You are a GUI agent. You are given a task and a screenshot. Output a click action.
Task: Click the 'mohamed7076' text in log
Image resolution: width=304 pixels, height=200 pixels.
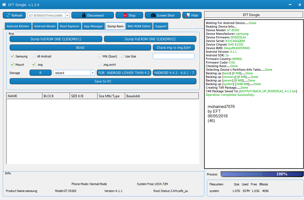[221, 107]
